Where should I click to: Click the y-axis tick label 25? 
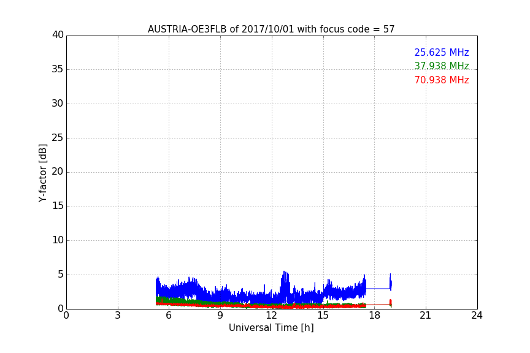[58, 137]
